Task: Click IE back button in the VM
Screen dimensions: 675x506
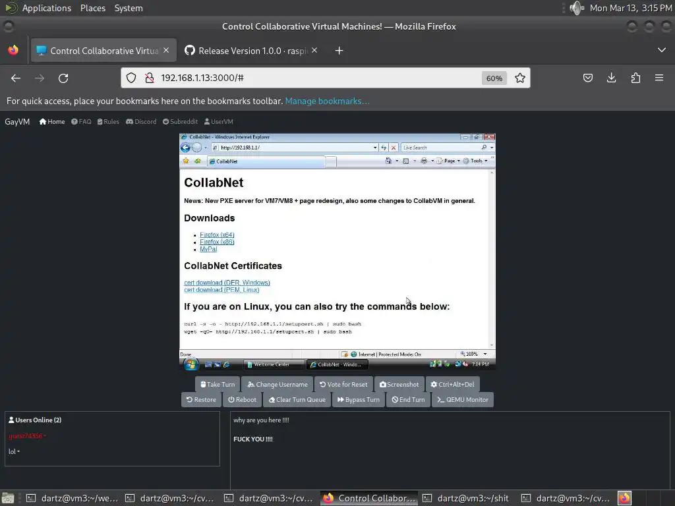Action: [185, 148]
